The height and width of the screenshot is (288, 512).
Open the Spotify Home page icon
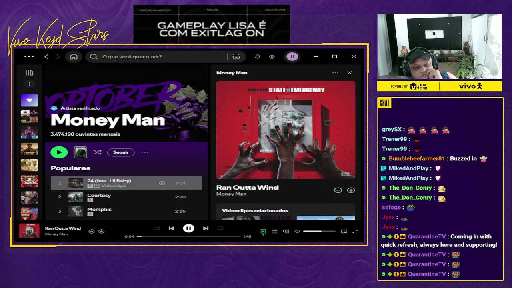pos(74,56)
